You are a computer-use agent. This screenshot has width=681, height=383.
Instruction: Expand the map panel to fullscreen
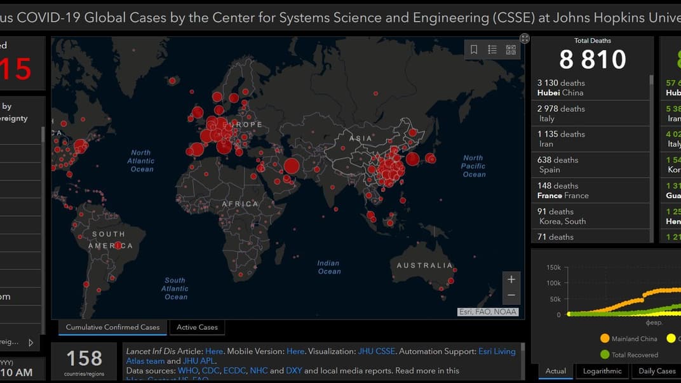pos(525,38)
